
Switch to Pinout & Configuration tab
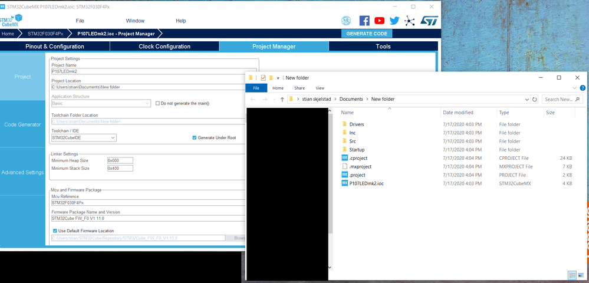pyautogui.click(x=55, y=47)
